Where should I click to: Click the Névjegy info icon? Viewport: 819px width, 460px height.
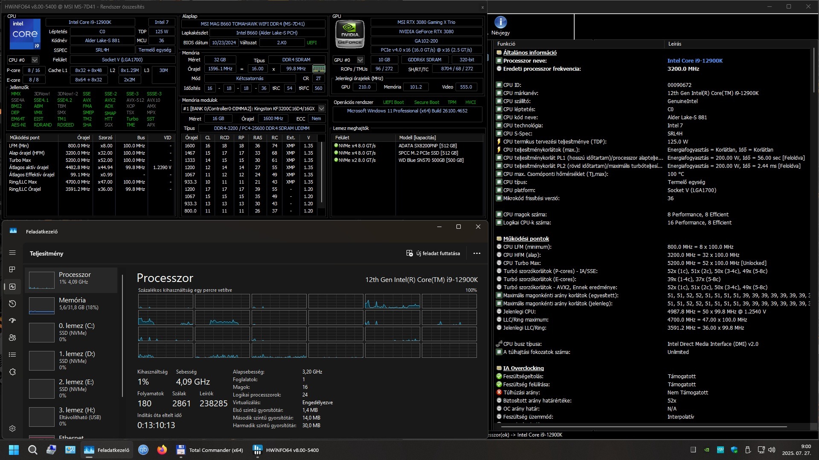pos(500,23)
